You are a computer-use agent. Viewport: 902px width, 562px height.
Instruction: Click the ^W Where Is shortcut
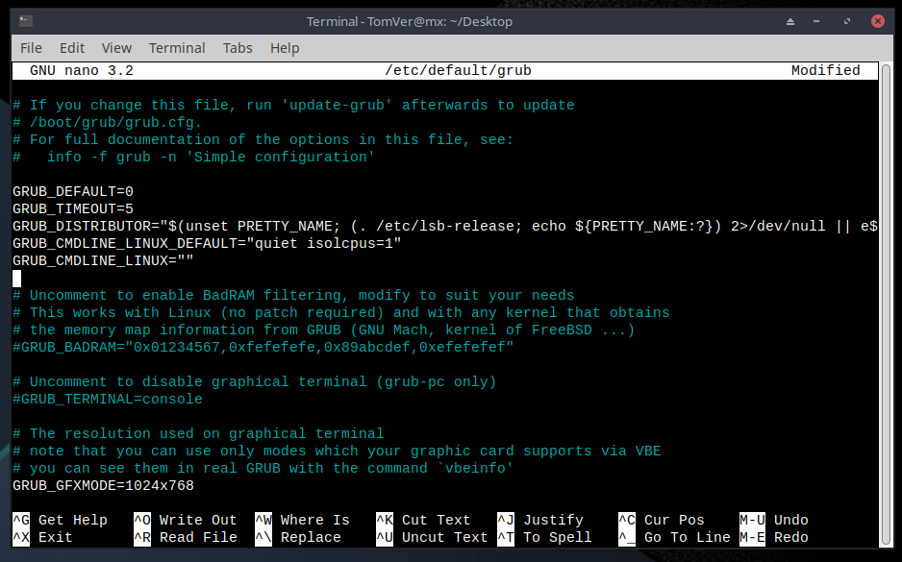303,520
